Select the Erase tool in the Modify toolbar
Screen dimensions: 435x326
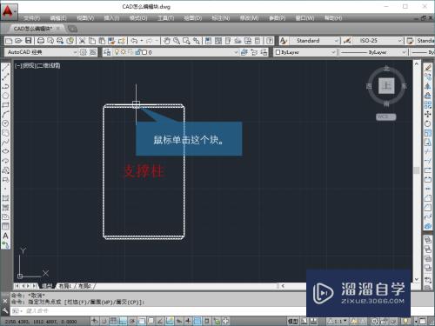[x=428, y=68]
